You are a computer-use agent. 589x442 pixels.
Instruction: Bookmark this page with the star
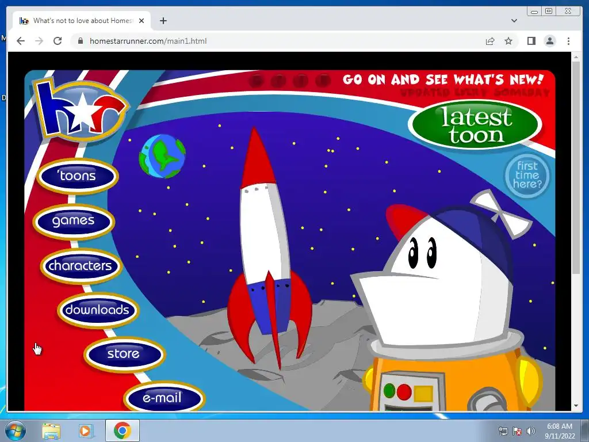pos(508,41)
